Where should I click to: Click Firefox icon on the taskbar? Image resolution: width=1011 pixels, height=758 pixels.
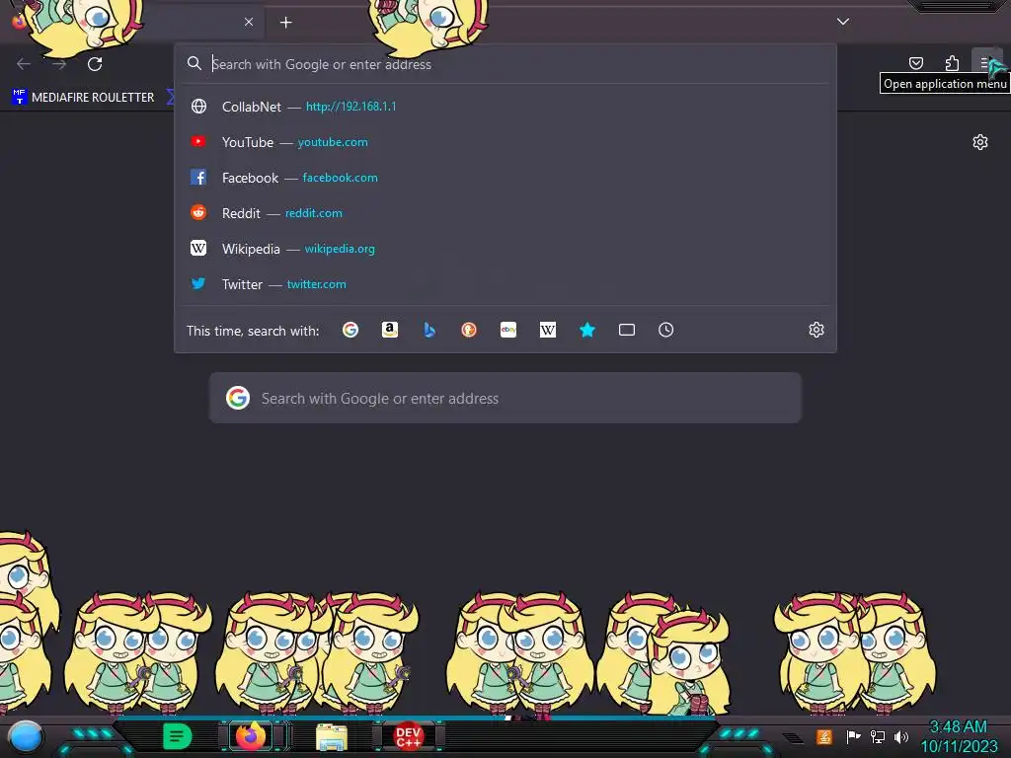(251, 736)
